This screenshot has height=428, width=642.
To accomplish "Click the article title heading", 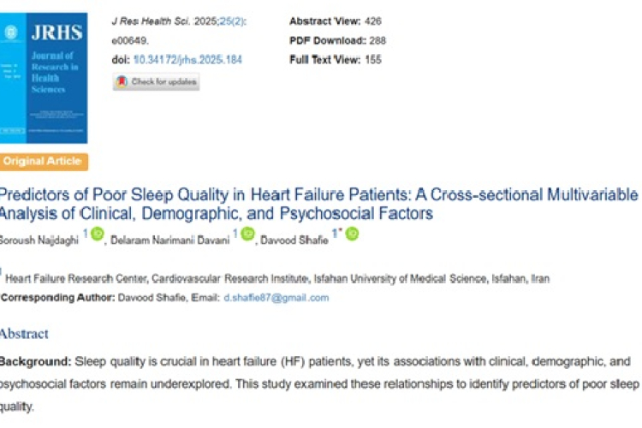I will pos(318,204).
